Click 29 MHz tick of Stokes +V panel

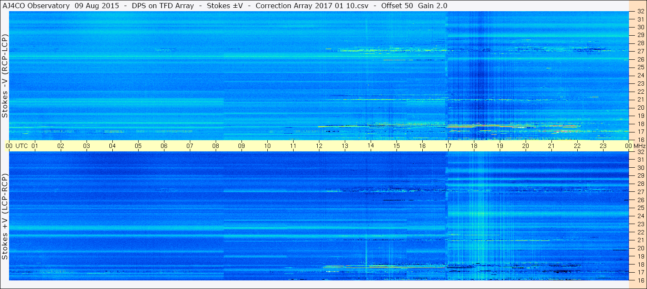tap(640, 176)
